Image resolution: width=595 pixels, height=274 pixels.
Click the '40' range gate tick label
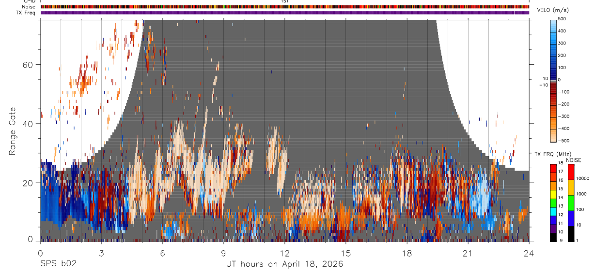(x=28, y=124)
